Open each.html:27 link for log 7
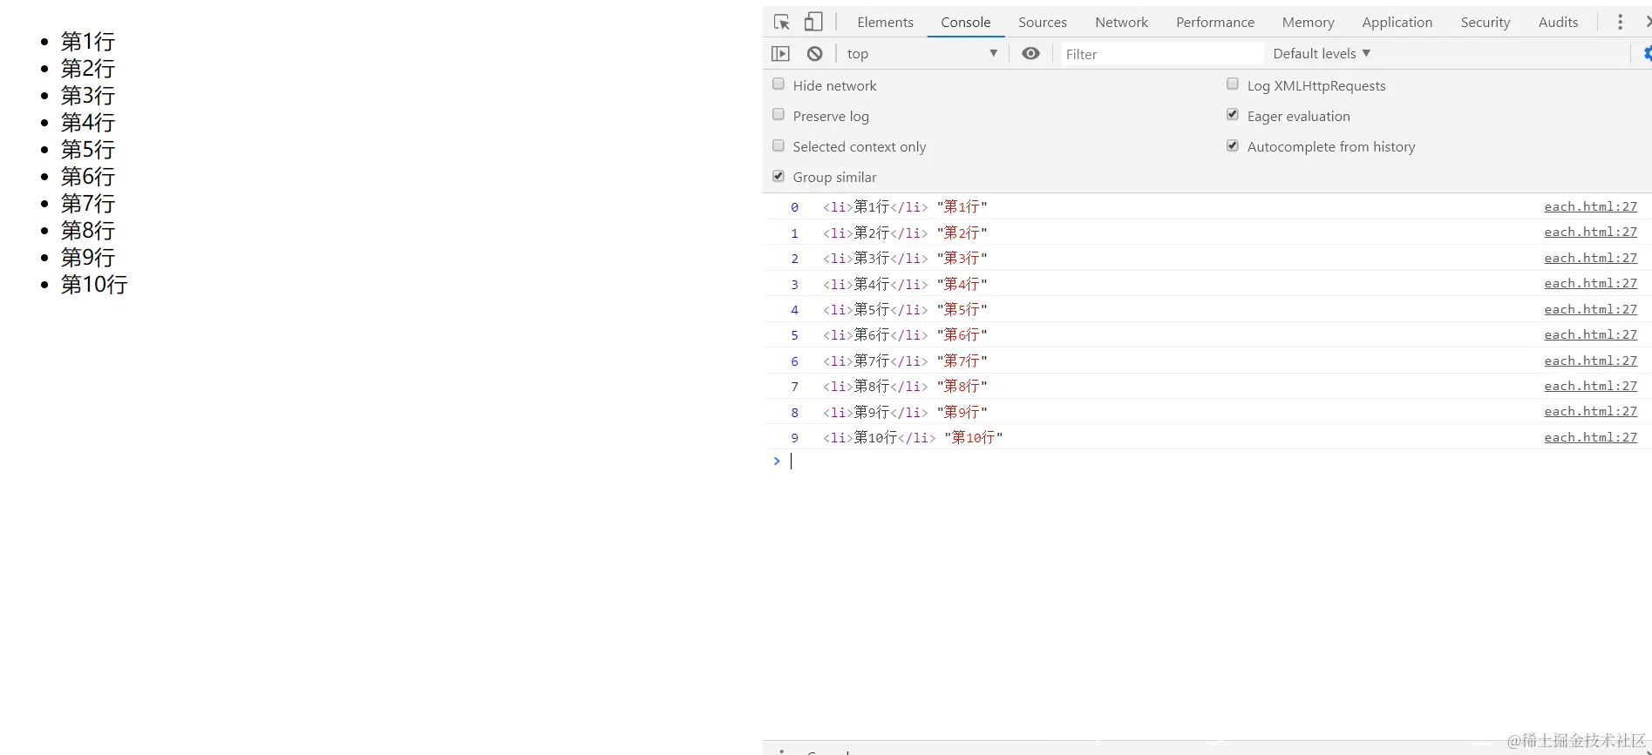The image size is (1652, 755). click(x=1590, y=386)
